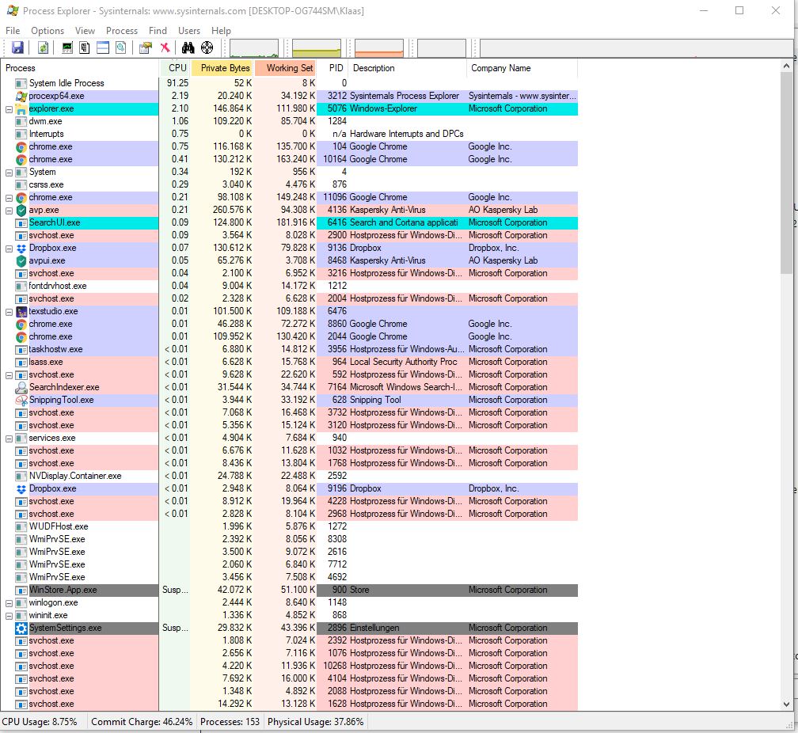Collapse the winlogon.exe tree node

coord(9,602)
